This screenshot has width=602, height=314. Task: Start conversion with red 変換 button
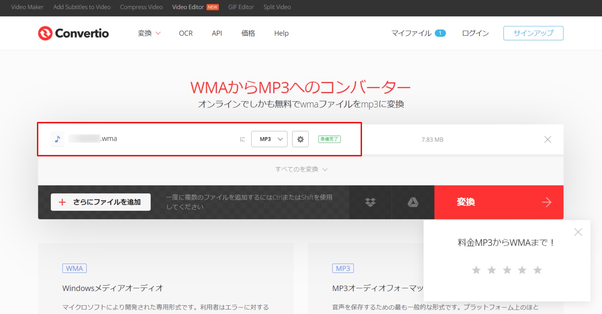(499, 202)
